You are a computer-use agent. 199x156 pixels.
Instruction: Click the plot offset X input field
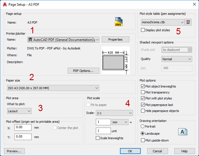pyautogui.click(x=23, y=128)
